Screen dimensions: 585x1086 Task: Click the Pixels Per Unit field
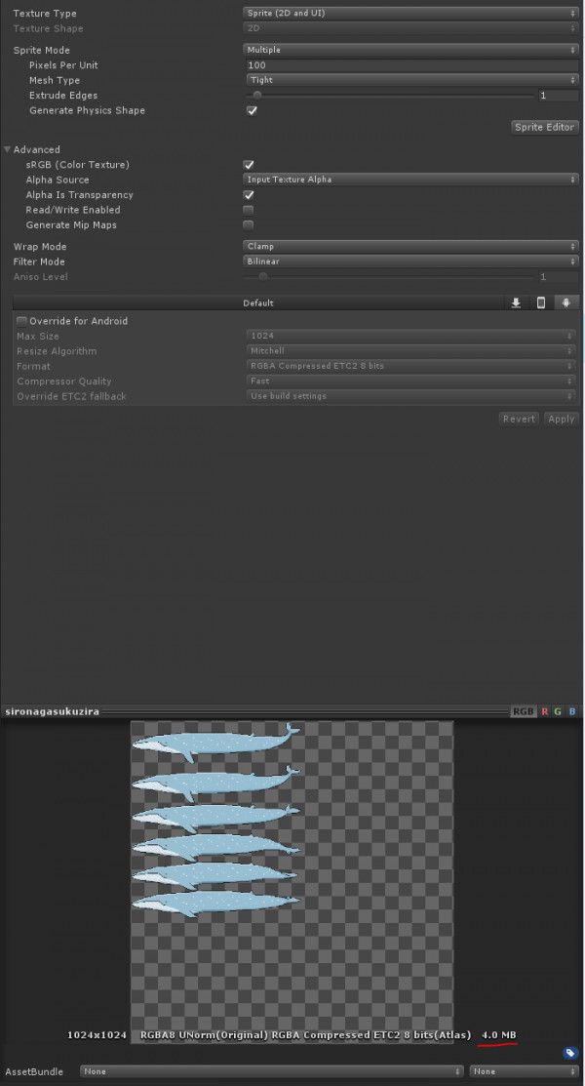coord(413,65)
